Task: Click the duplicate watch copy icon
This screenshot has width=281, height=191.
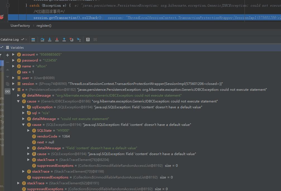Action: click(7, 84)
